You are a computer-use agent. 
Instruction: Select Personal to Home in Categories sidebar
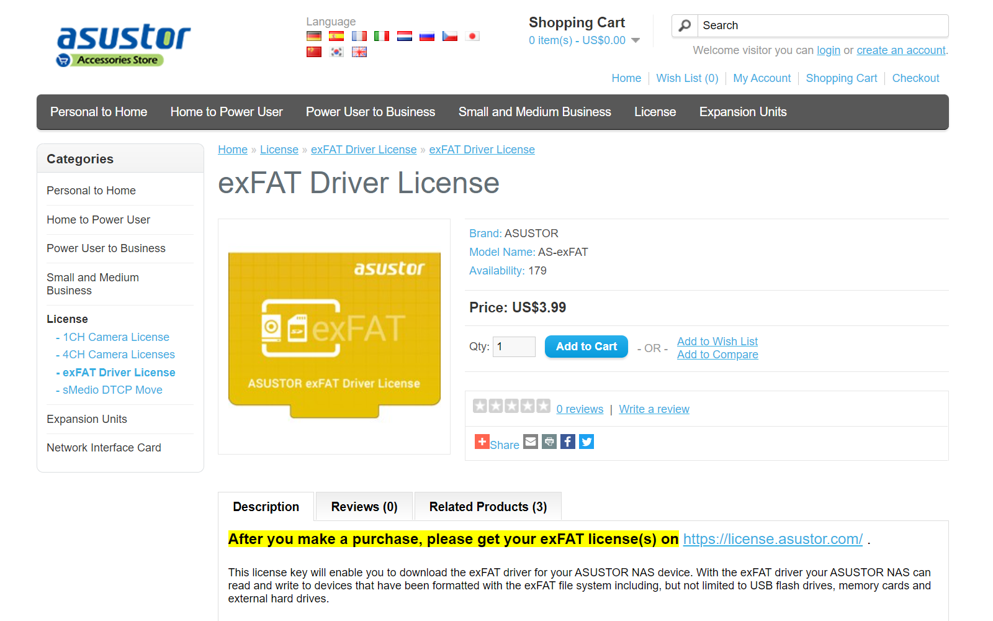(x=91, y=191)
